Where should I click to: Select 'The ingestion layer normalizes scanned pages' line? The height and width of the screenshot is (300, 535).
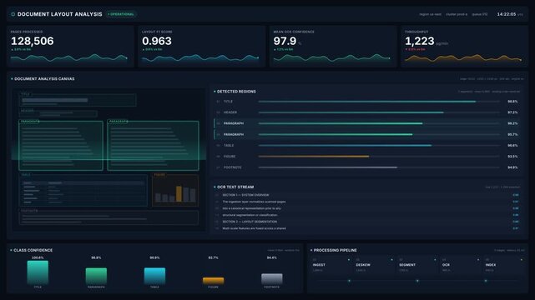coord(367,202)
